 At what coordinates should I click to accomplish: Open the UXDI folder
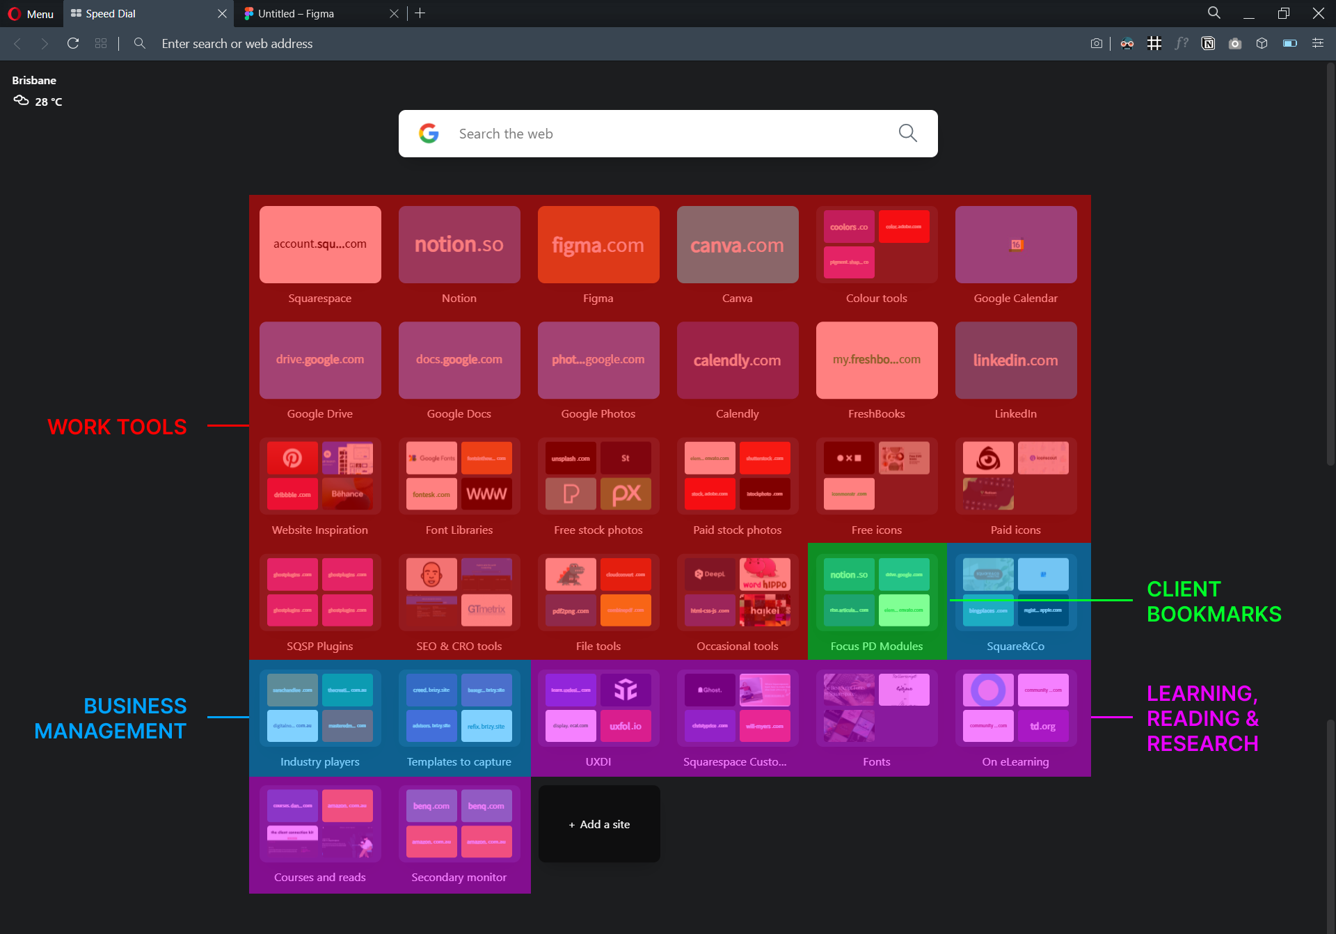(598, 708)
